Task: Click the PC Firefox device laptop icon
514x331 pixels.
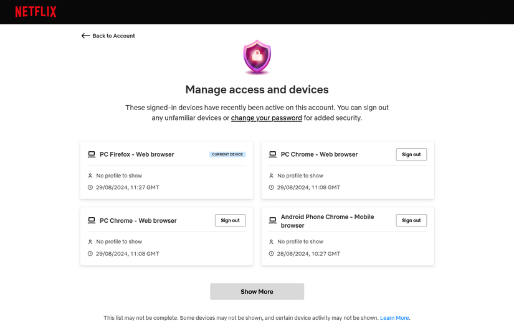Action: (x=92, y=154)
